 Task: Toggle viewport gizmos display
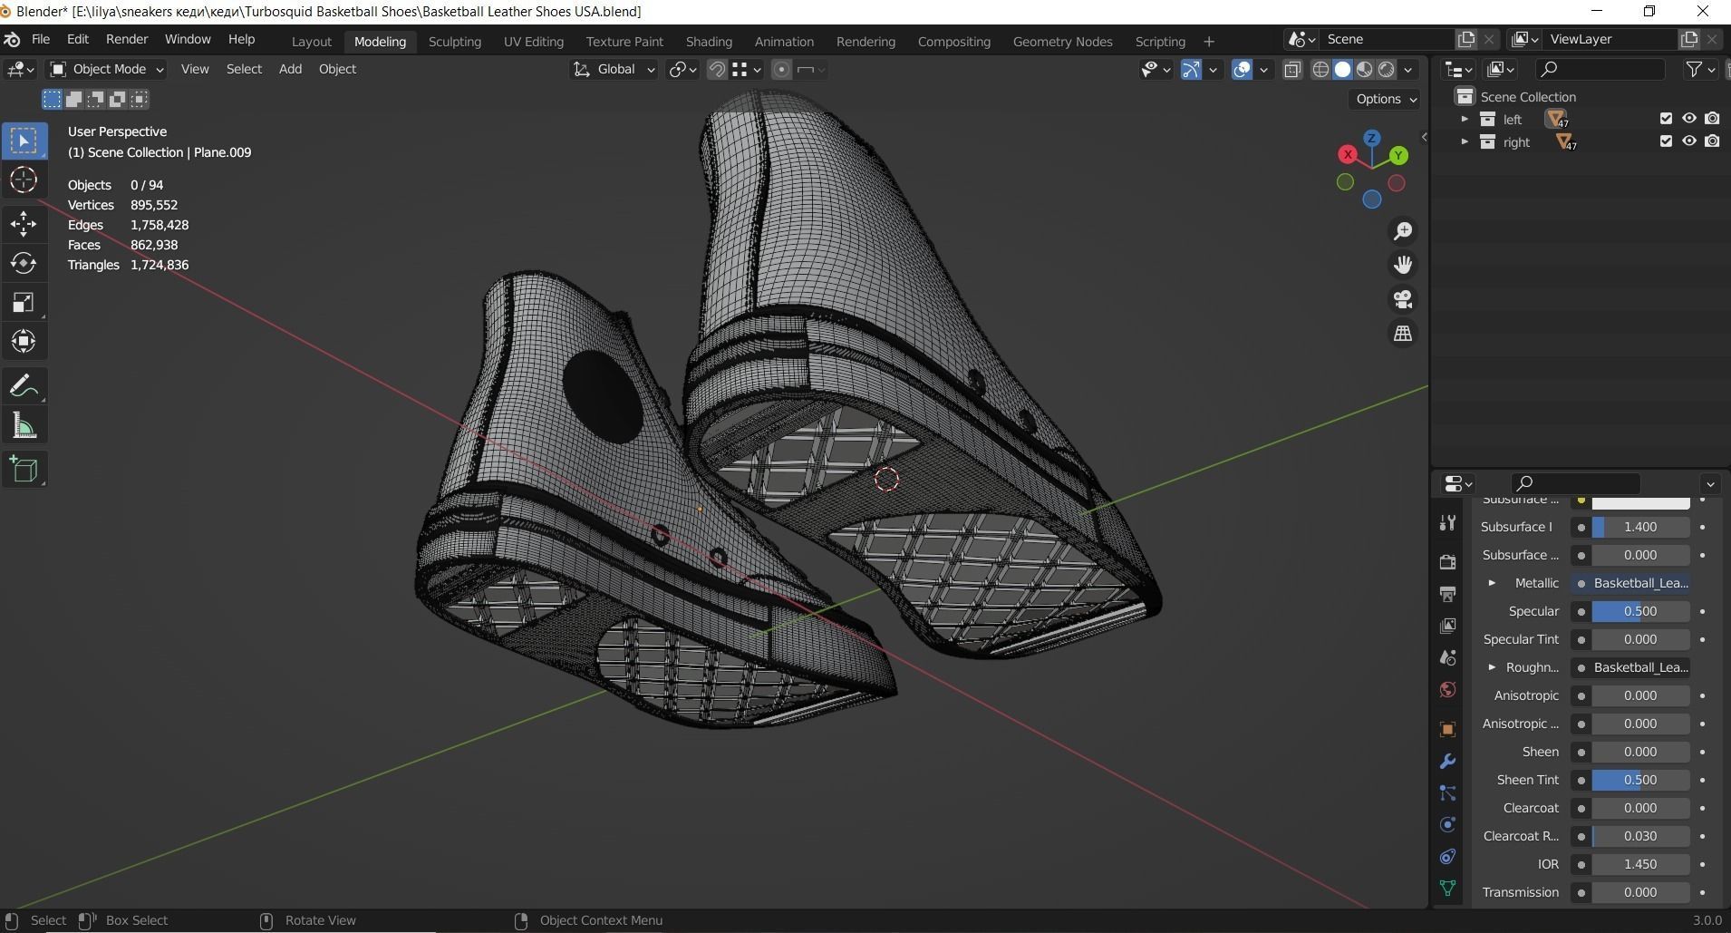pos(1191,69)
